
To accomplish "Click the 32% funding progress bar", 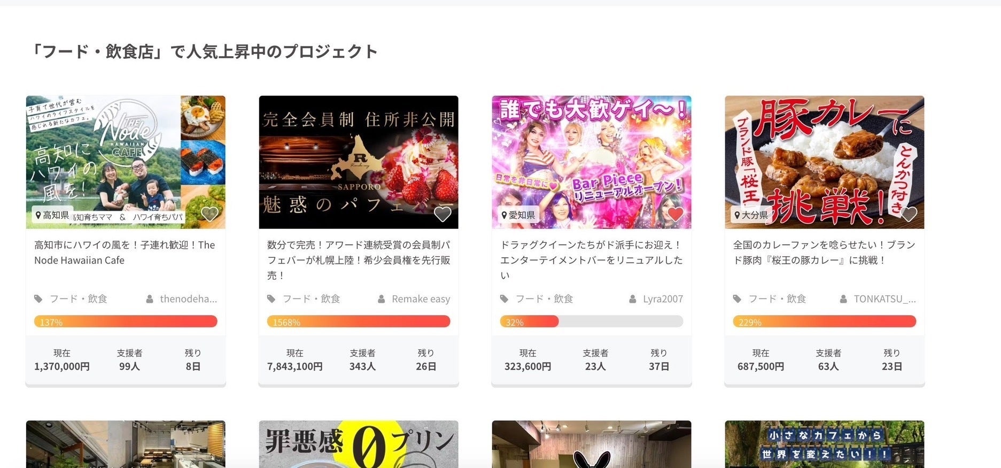I will (592, 321).
